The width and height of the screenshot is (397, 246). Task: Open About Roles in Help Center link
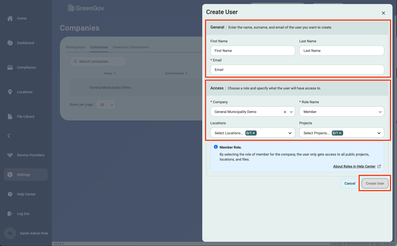354,166
